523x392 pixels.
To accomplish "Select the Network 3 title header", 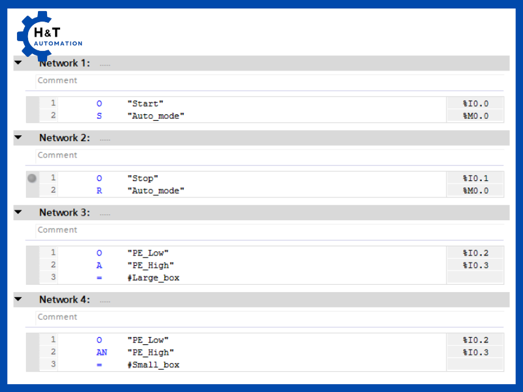I will (x=64, y=212).
